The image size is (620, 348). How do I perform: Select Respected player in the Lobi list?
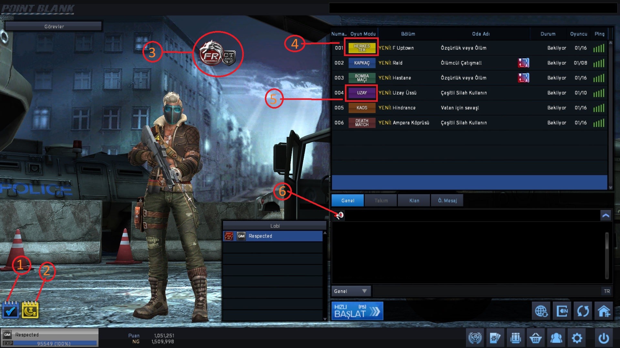click(273, 236)
